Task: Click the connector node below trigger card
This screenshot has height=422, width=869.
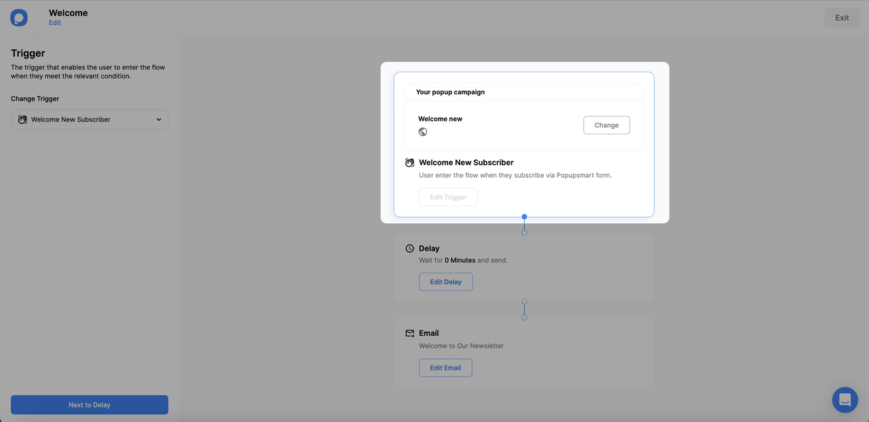Action: pos(524,217)
